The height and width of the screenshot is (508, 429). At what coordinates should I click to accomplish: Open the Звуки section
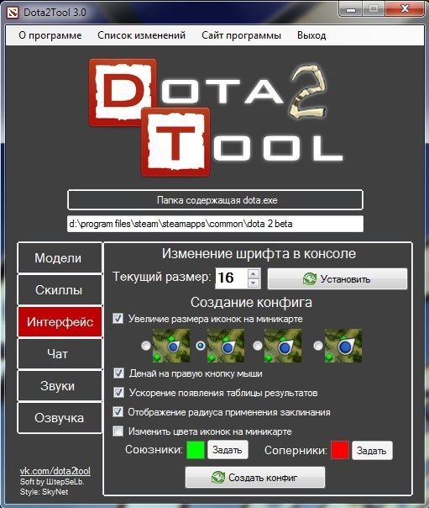[60, 386]
